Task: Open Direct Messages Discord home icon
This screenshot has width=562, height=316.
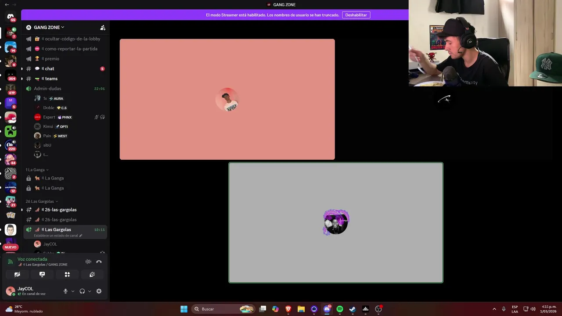Action: point(11,17)
